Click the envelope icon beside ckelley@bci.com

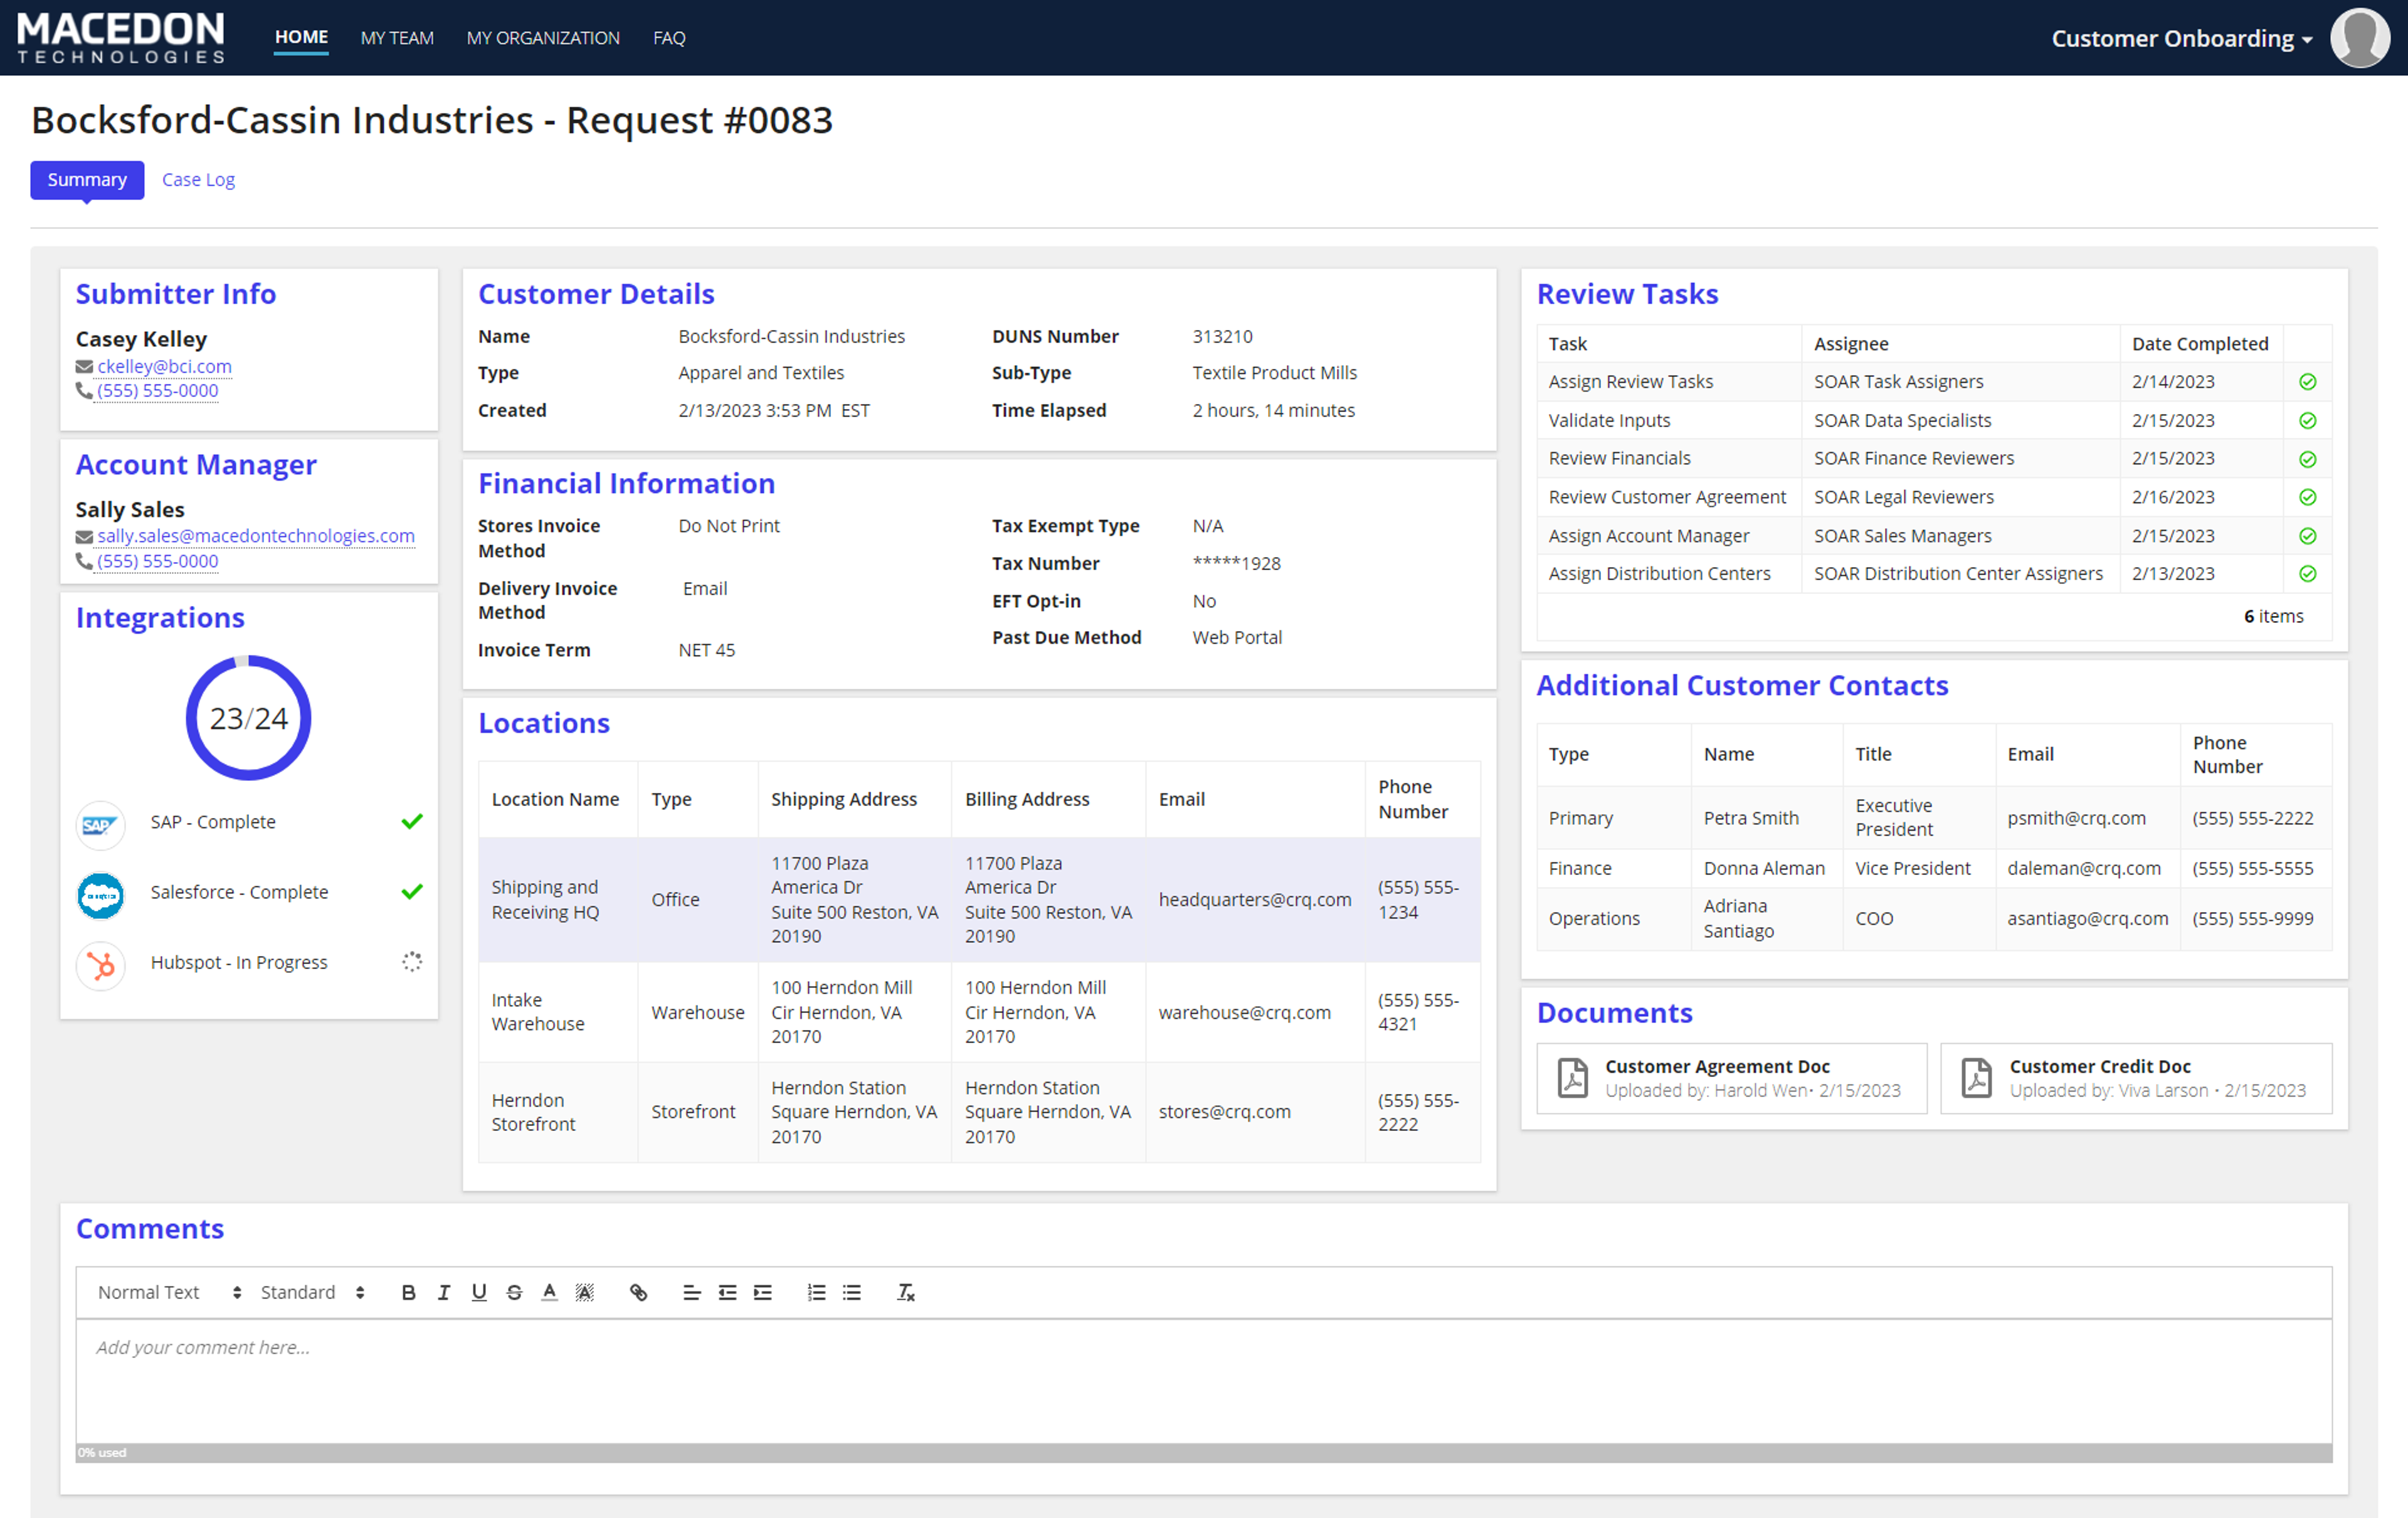coord(84,367)
